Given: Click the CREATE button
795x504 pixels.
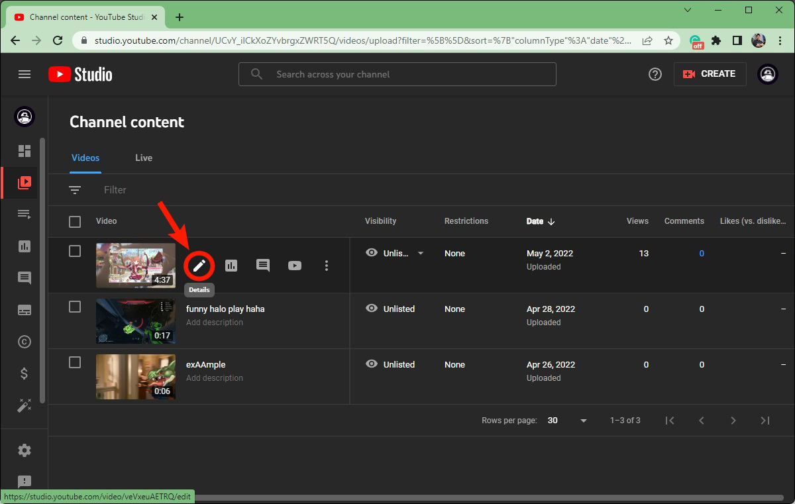Looking at the screenshot, I should coord(710,74).
